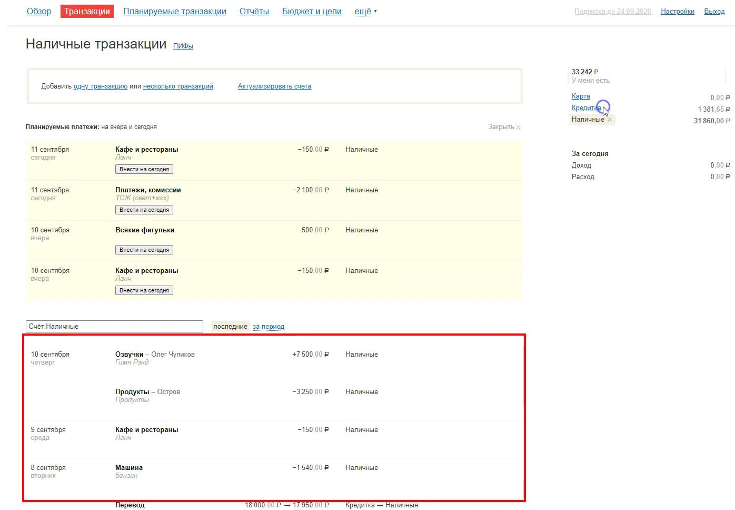Click Внести на сегодня for Платежи, комиссии
The image size is (735, 510).
pyautogui.click(x=144, y=210)
